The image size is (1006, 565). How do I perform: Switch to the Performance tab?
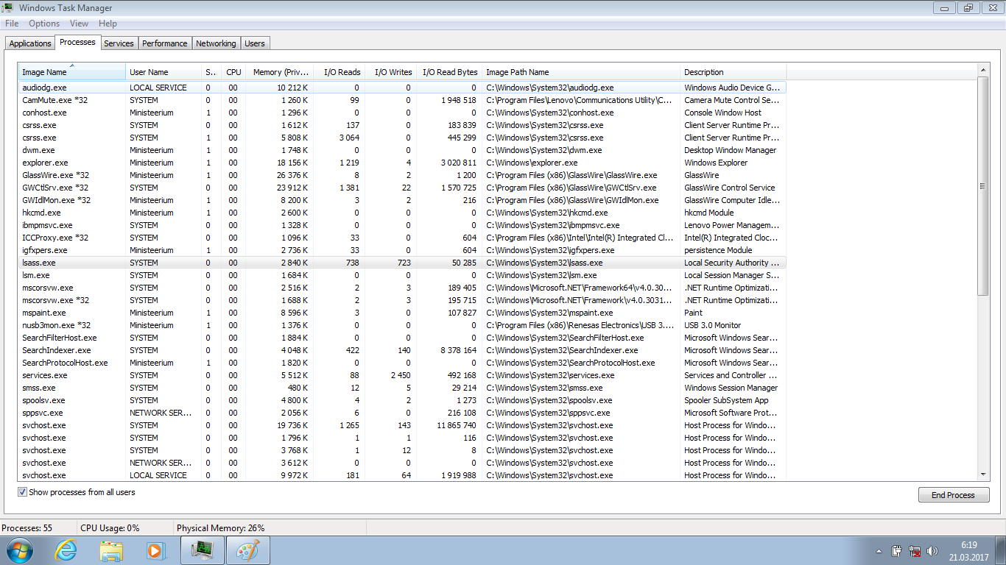tap(164, 43)
